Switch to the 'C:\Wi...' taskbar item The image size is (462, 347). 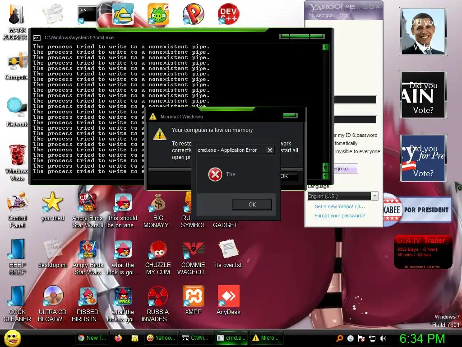click(x=195, y=338)
